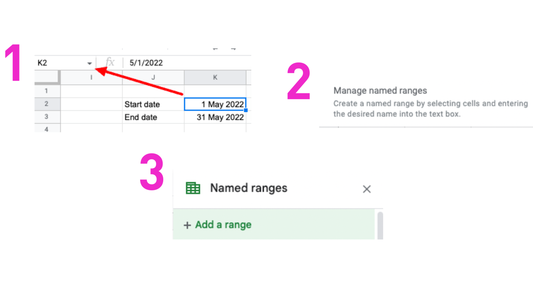Screen dimensions: 533x300
Task: Click the fx formula icon
Action: (x=110, y=62)
